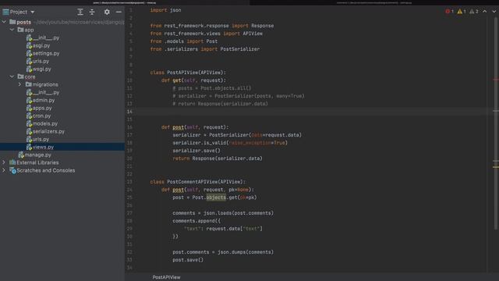The image size is (499, 281).
Task: Open __init__.py in core folder
Action: pyautogui.click(x=43, y=92)
